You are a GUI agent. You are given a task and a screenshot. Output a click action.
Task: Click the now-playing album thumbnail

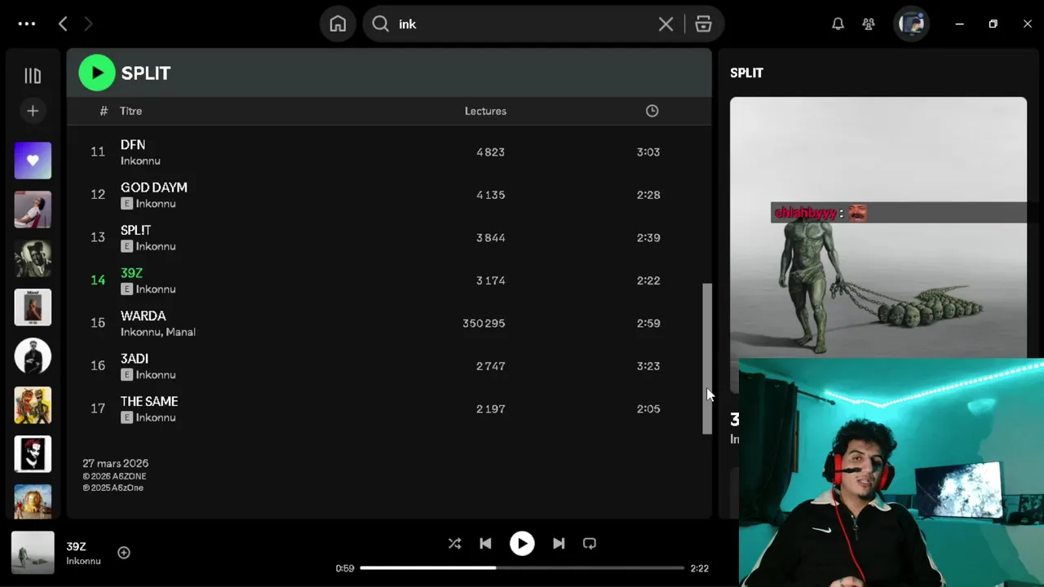pos(33,552)
